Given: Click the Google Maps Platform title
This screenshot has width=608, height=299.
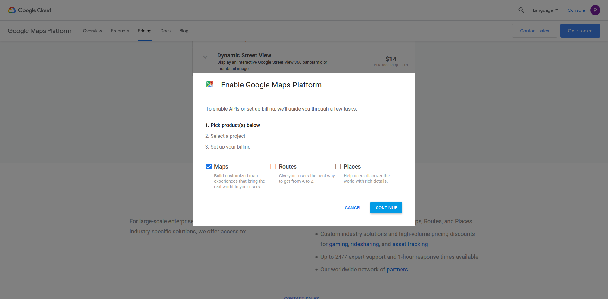Looking at the screenshot, I should [x=40, y=31].
